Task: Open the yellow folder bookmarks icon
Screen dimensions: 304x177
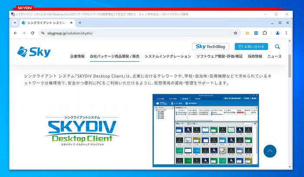Action: [x=247, y=33]
